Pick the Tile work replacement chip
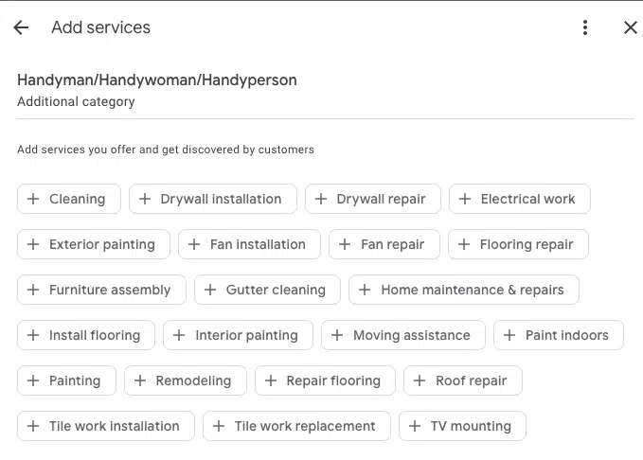 (x=296, y=426)
